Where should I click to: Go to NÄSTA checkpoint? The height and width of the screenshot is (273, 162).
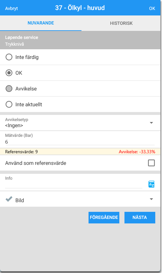140,217
